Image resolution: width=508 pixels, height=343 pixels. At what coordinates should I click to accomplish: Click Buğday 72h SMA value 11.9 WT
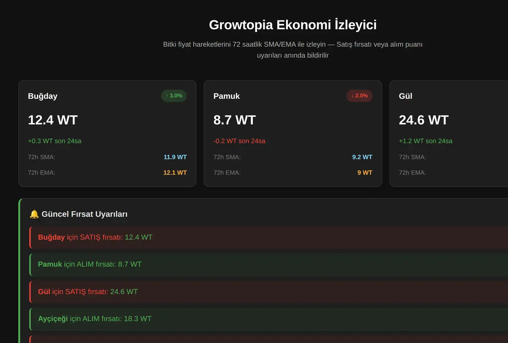click(x=175, y=157)
